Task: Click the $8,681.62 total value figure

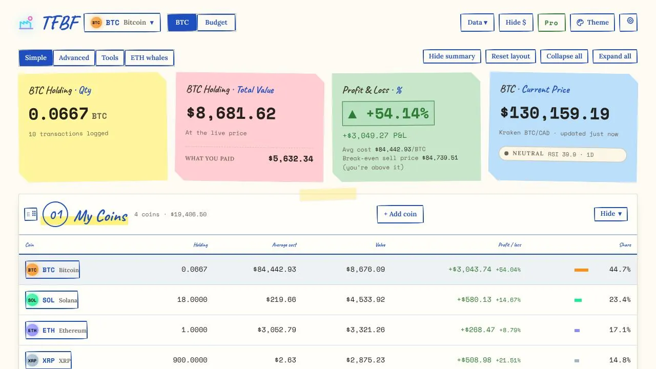Action: (x=231, y=113)
